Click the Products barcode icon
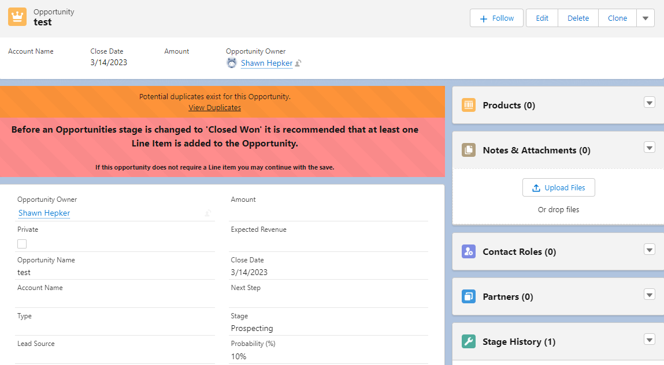This screenshot has height=365, width=664. tap(469, 106)
